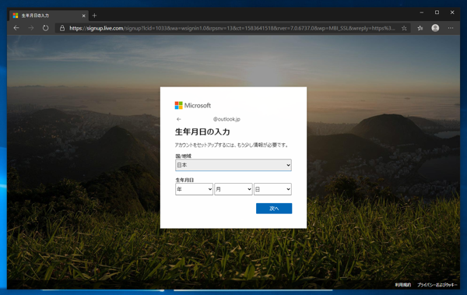Open the favorites list icon
The height and width of the screenshot is (295, 467).
pos(420,28)
